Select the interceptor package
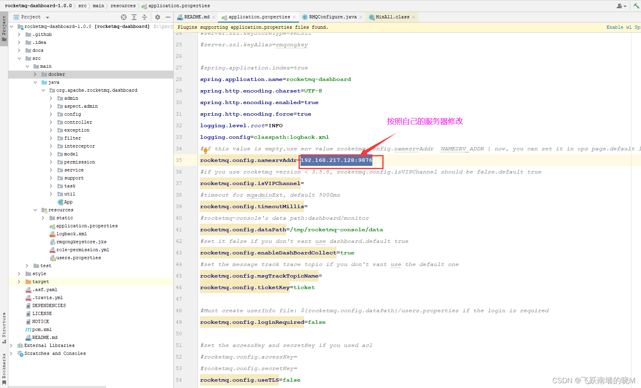The height and width of the screenshot is (388, 641). (79, 146)
